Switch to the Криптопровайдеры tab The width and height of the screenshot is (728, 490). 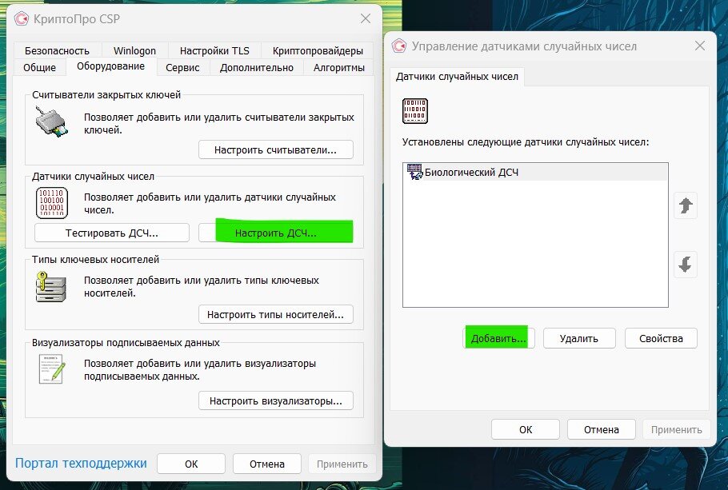[x=318, y=50]
